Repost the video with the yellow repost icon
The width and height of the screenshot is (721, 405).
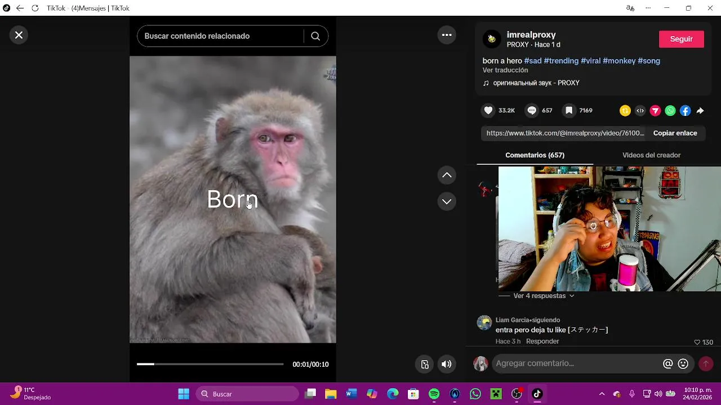(x=625, y=111)
